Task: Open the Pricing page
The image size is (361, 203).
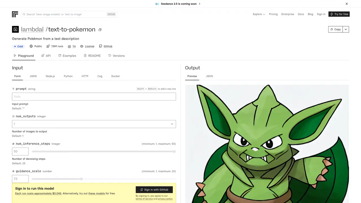Action: click(273, 14)
